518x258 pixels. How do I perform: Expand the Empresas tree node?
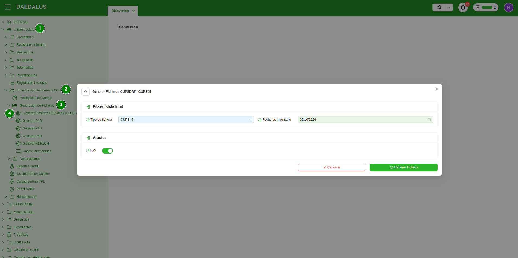[3, 22]
